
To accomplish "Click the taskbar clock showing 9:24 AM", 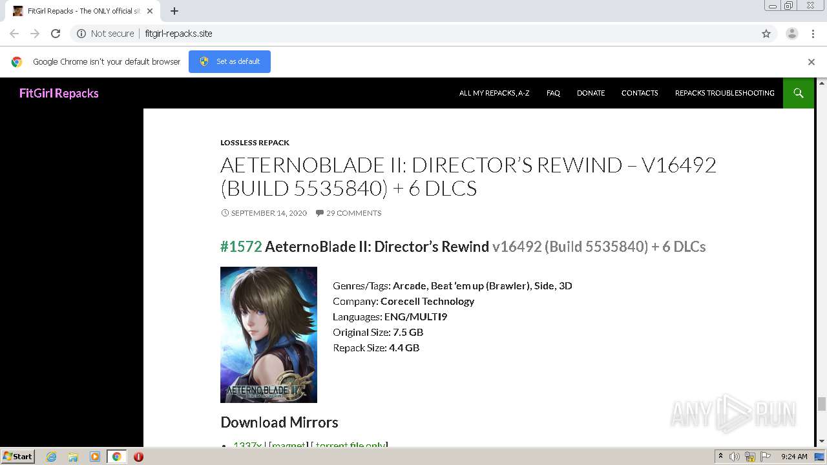I will (x=794, y=457).
